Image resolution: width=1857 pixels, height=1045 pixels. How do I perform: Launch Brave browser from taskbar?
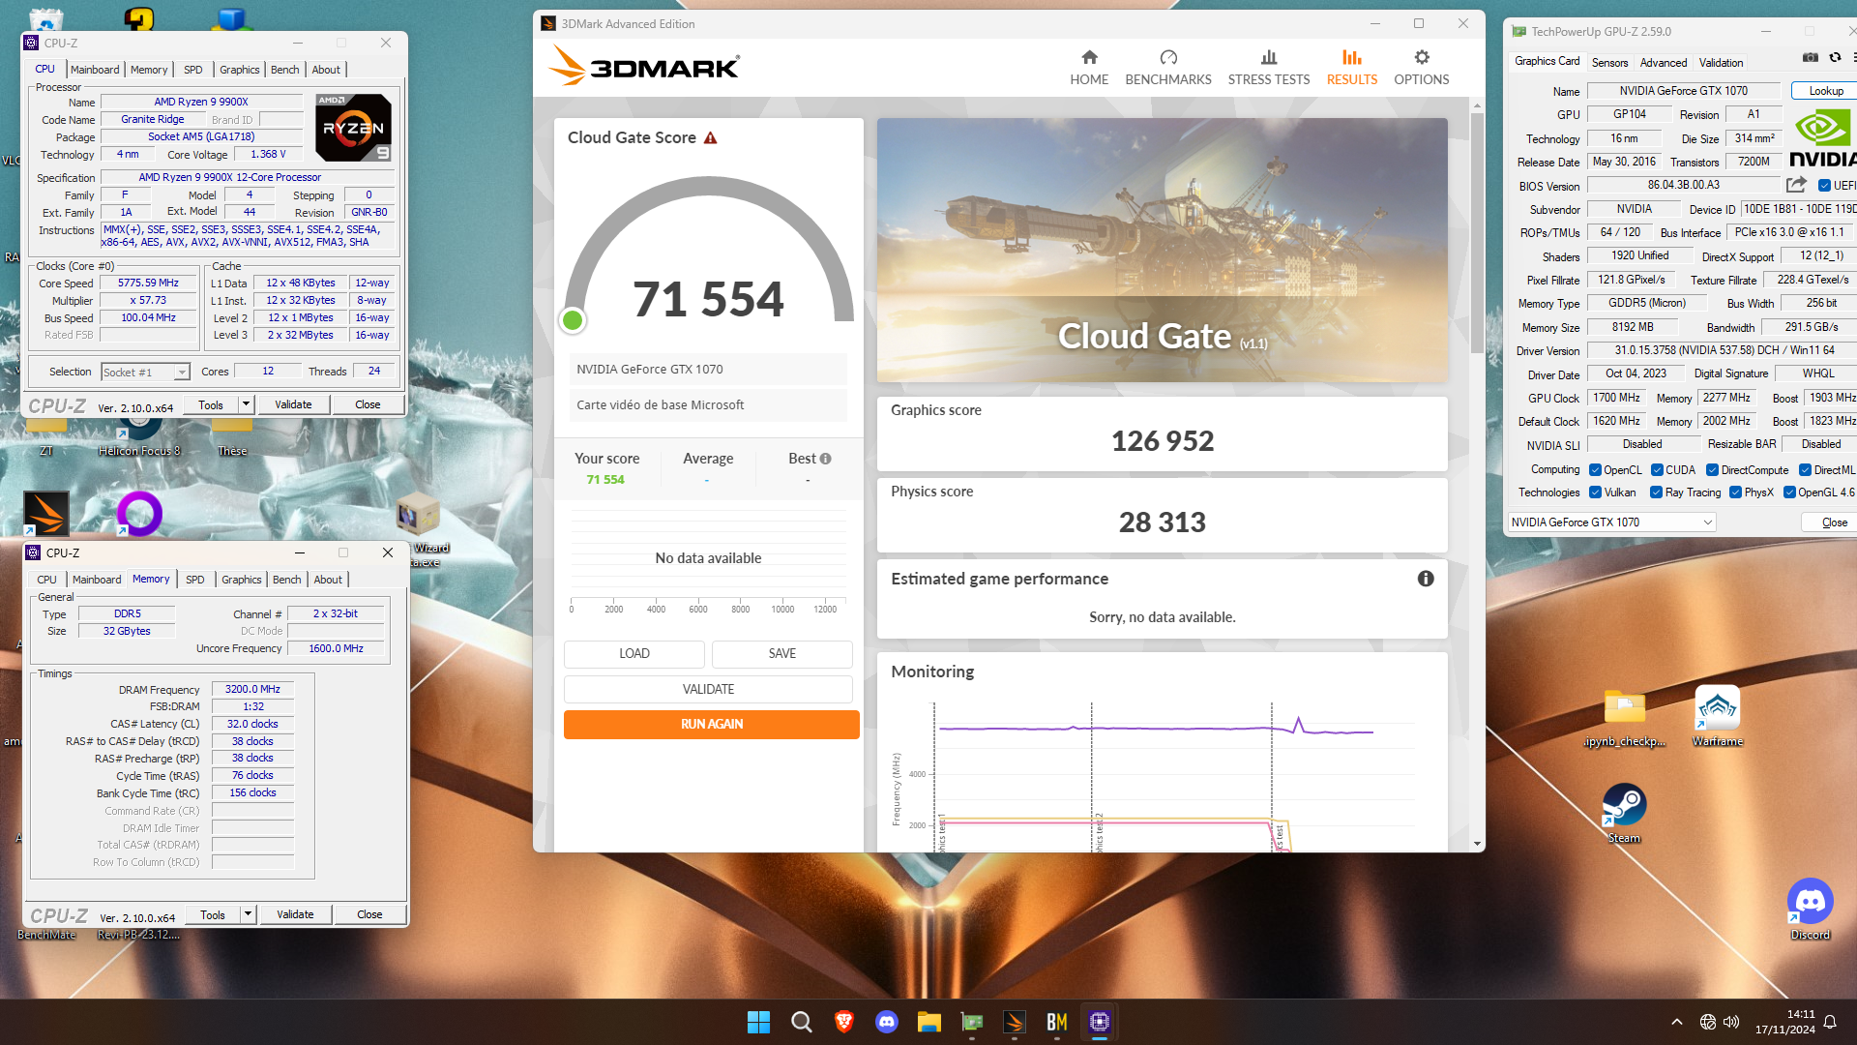[844, 1022]
